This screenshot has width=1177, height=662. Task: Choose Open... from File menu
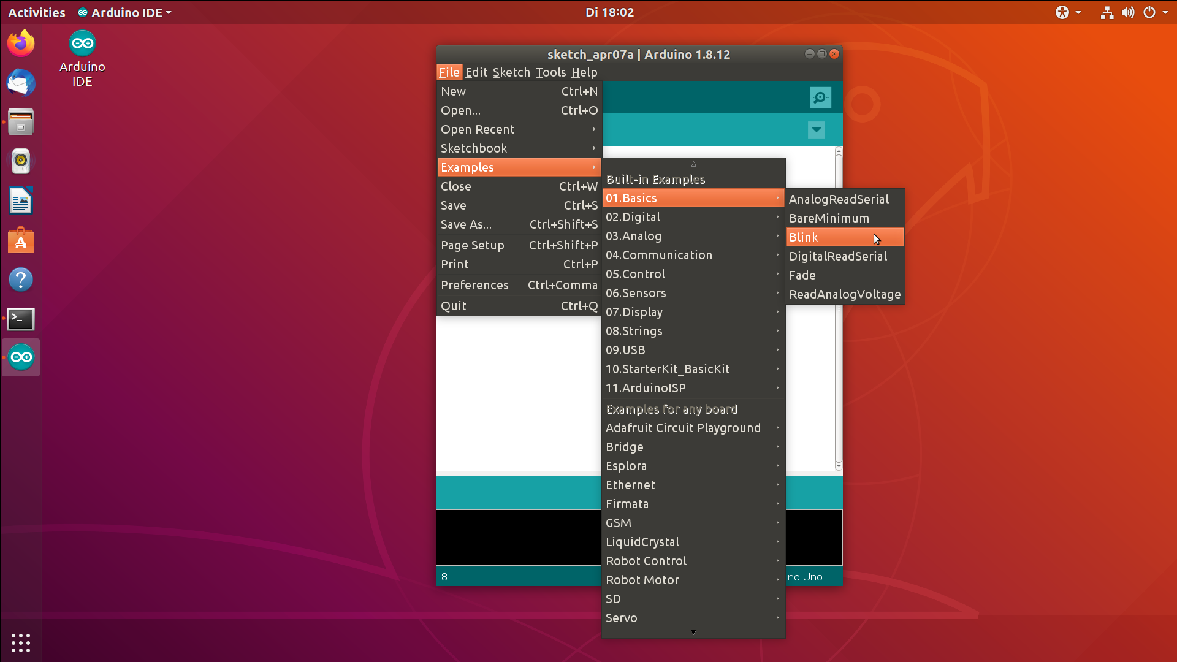click(x=519, y=110)
